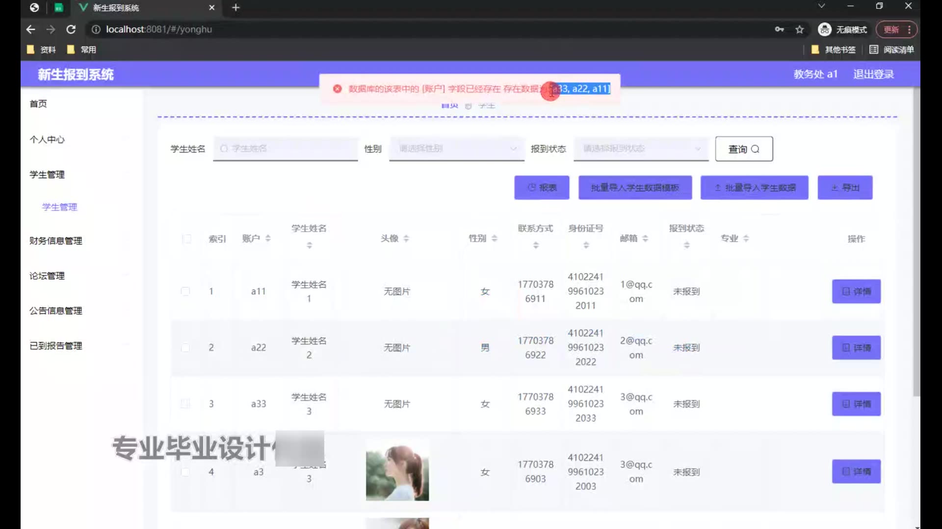Click 退出登录 to log out
Image resolution: width=942 pixels, height=529 pixels.
pos(873,74)
